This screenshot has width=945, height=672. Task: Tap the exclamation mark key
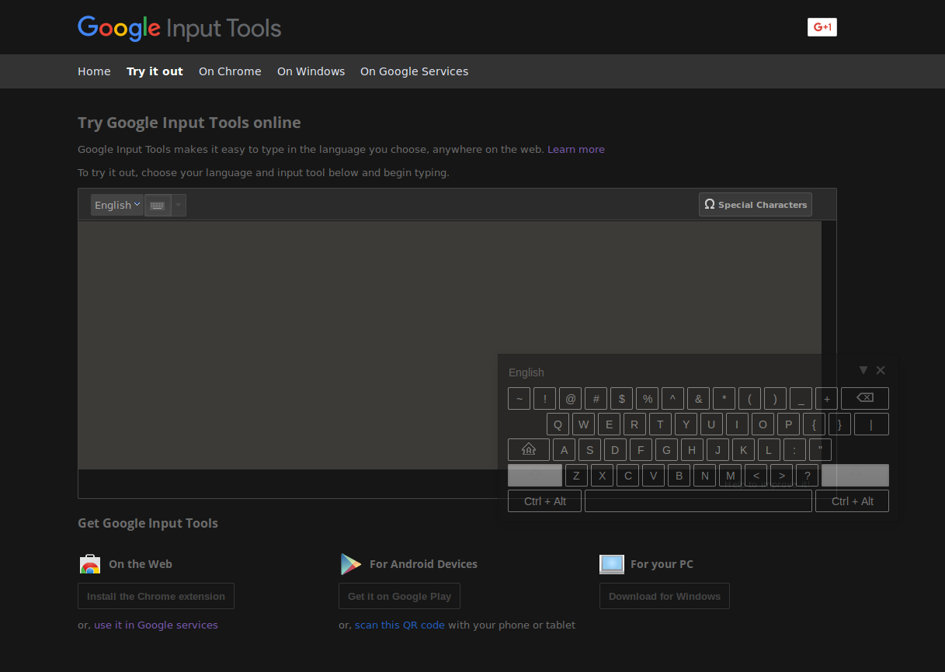544,398
